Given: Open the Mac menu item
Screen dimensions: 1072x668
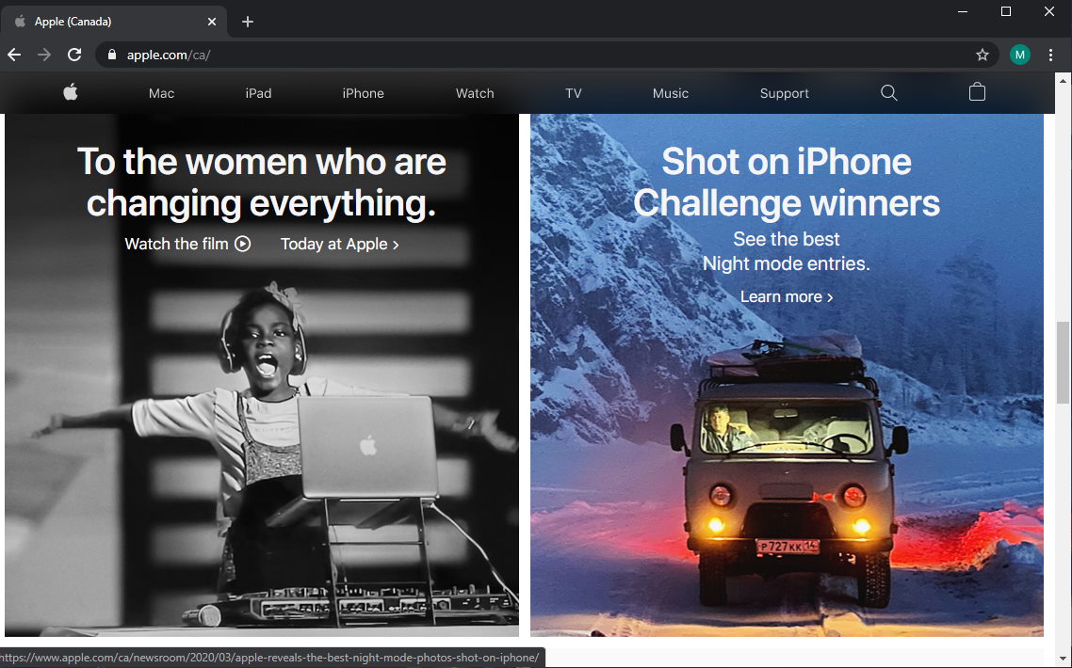Looking at the screenshot, I should [x=161, y=93].
